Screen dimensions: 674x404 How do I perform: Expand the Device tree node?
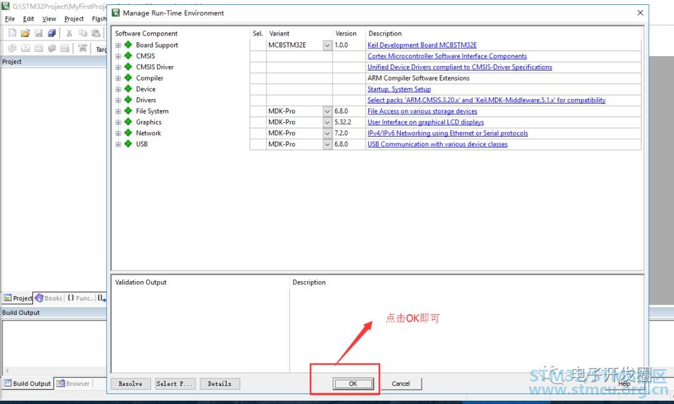coord(118,89)
